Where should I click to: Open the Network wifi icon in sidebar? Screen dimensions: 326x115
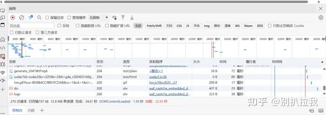[x=3, y=72]
